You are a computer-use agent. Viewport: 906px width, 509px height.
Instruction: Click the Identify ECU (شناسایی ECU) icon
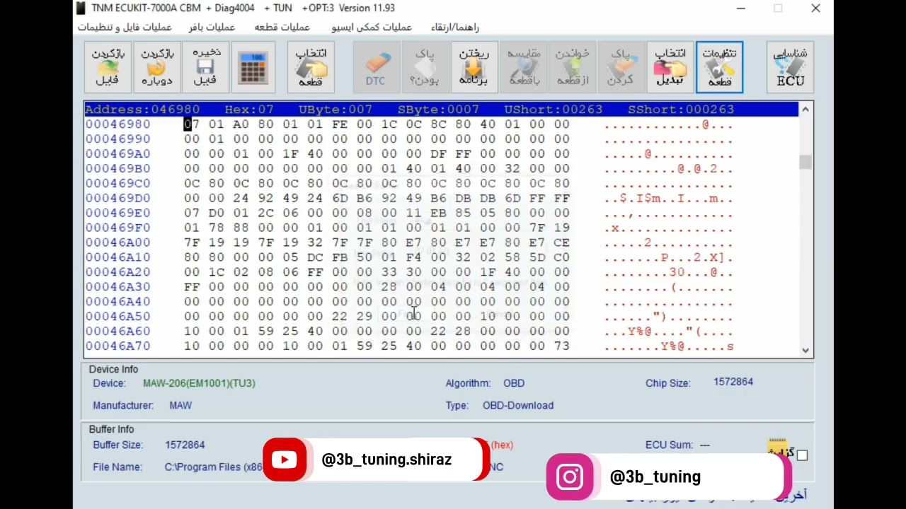790,67
